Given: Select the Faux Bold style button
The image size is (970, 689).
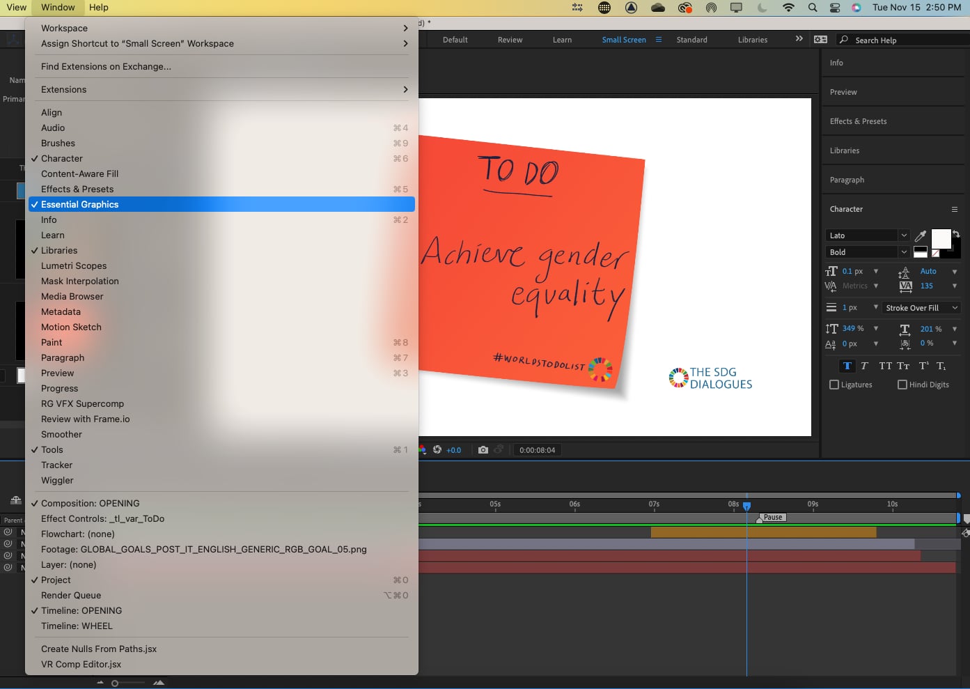Looking at the screenshot, I should click(847, 366).
